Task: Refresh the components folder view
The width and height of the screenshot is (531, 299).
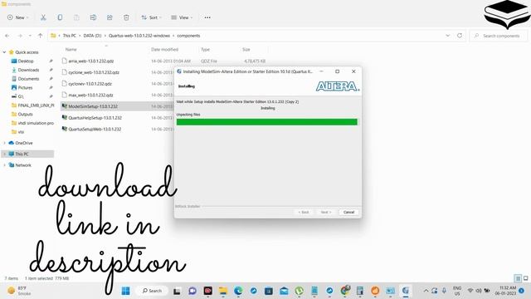Action: 460,35
